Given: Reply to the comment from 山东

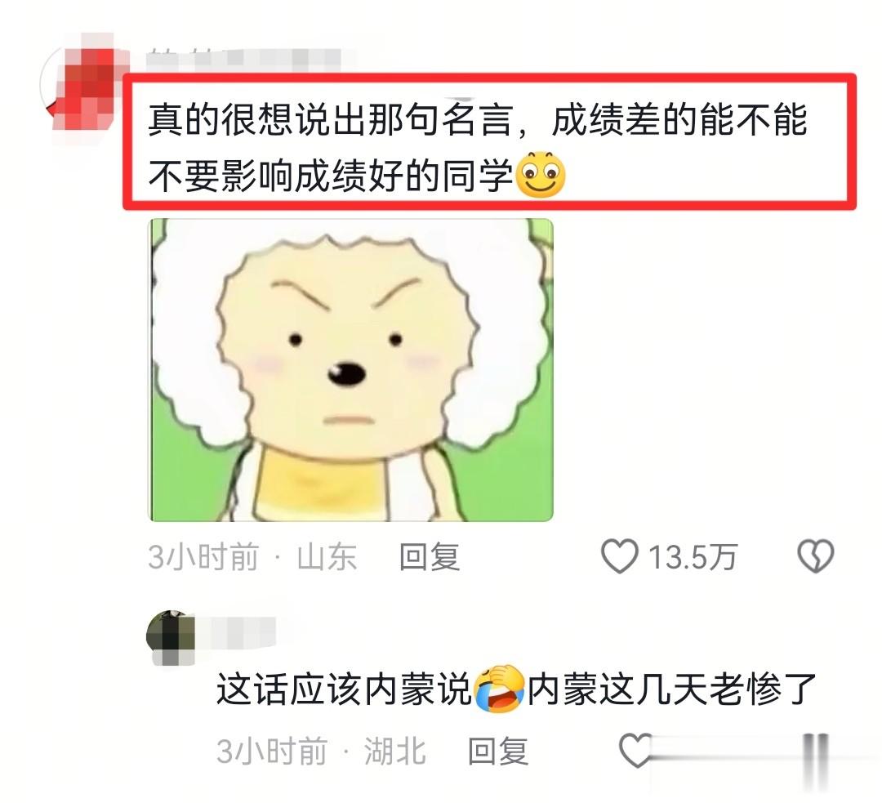Looking at the screenshot, I should tap(430, 557).
